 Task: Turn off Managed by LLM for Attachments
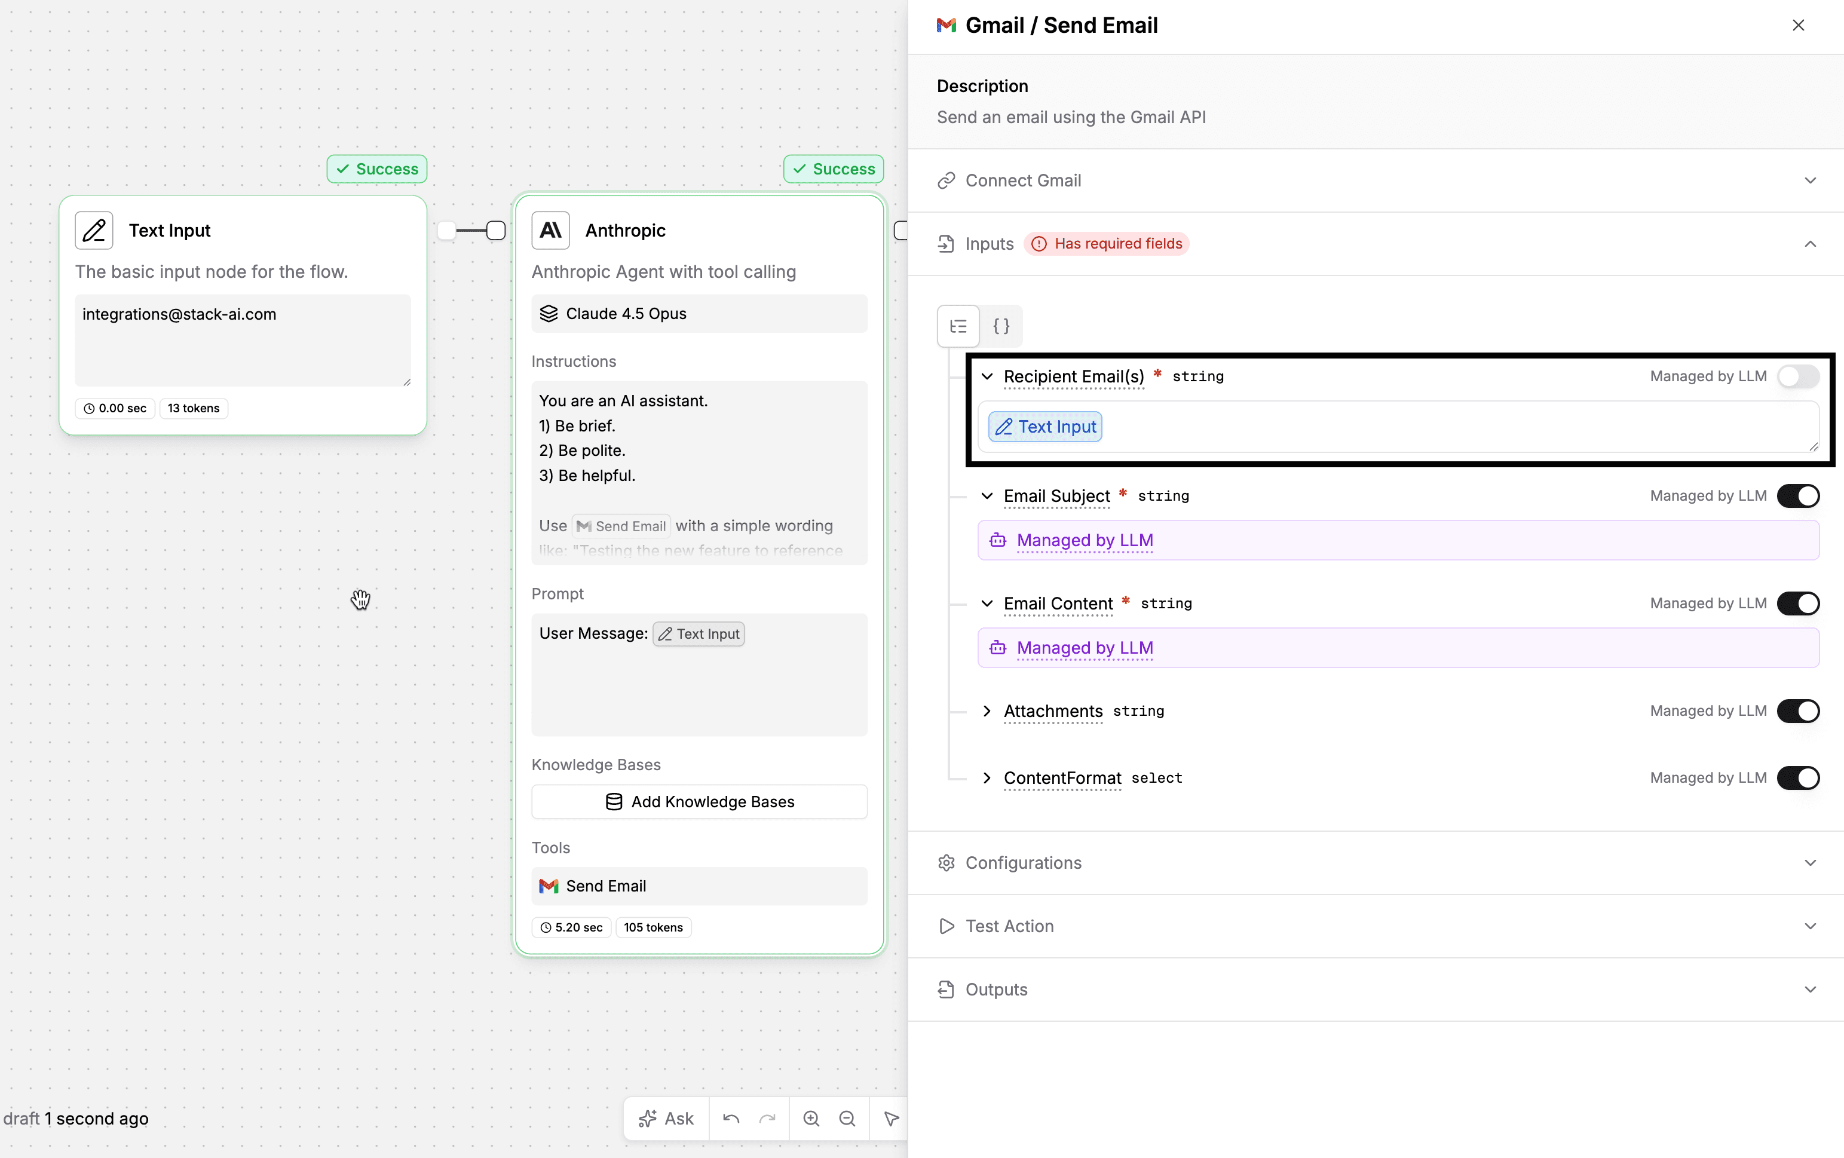[1797, 710]
